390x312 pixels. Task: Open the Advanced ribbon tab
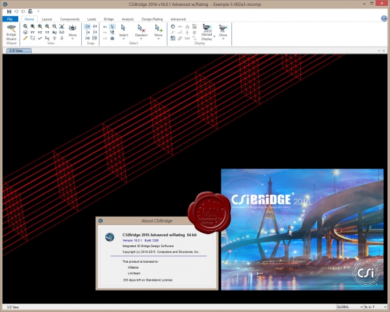click(x=178, y=19)
